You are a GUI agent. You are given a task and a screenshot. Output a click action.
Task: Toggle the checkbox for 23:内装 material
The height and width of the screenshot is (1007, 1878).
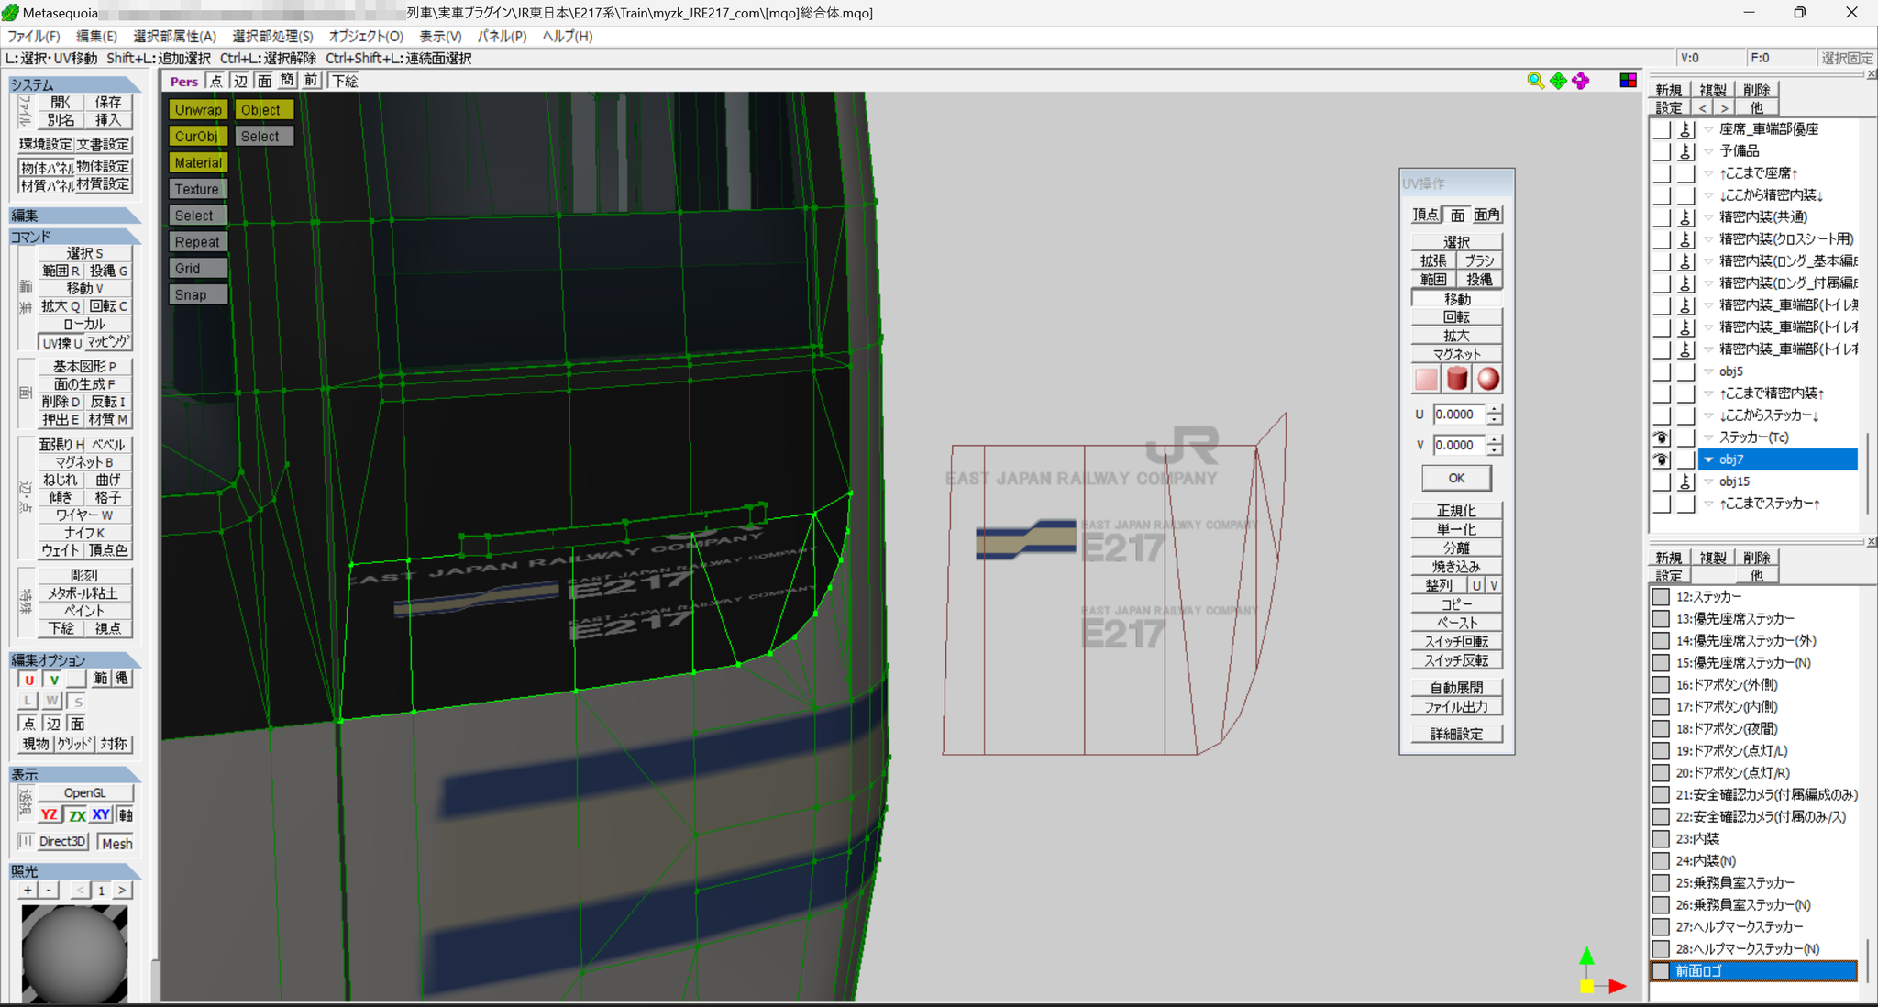[1660, 839]
